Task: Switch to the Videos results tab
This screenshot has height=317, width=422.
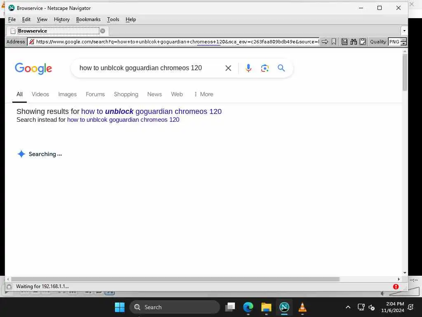Action: [x=40, y=94]
